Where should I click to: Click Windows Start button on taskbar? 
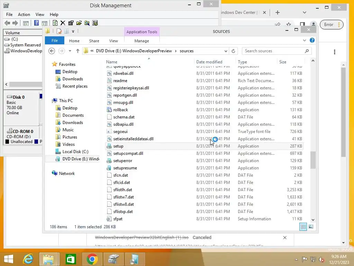tap(9, 259)
